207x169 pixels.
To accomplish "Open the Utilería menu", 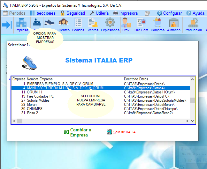I will (99, 13).
